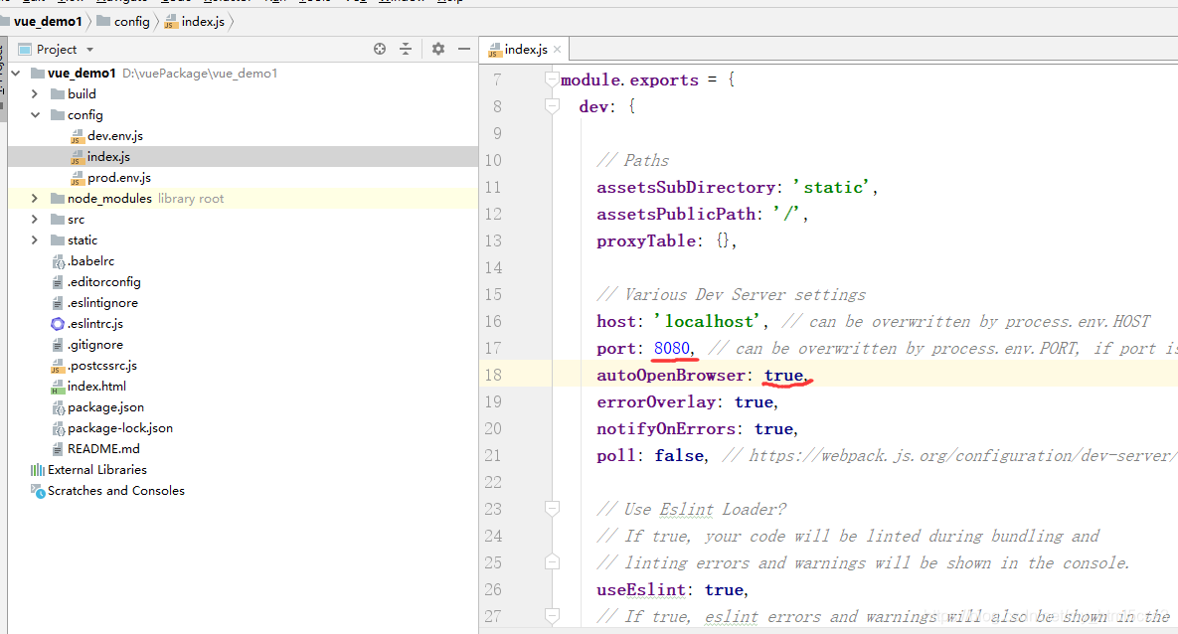Click config in the breadcrumb bar

[x=131, y=22]
